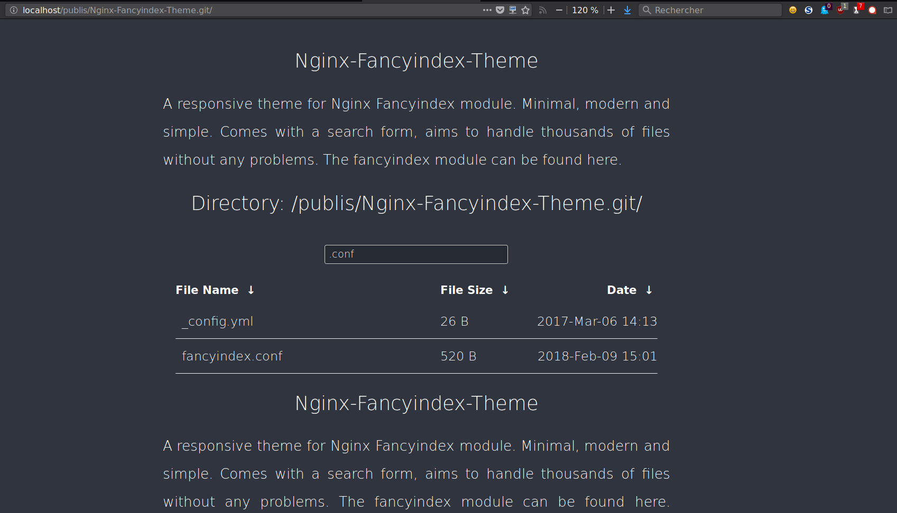Open the blue S extension icon
897x513 pixels.
click(x=809, y=10)
